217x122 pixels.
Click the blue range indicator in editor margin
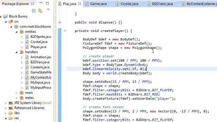(60, 75)
